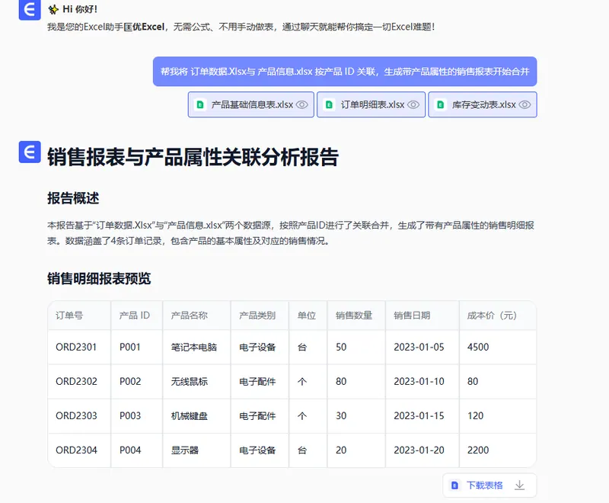
Task: Click the emoji icon before Hi 你好
Action: coord(53,10)
